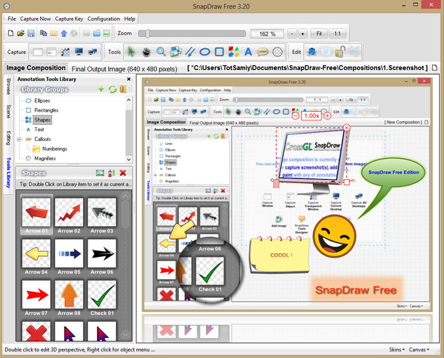444x358 pixels.
Task: Open the Capture Key menu
Action: pyautogui.click(x=69, y=18)
